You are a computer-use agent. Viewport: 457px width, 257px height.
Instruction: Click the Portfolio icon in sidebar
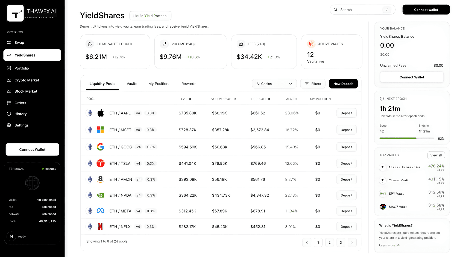[9, 68]
